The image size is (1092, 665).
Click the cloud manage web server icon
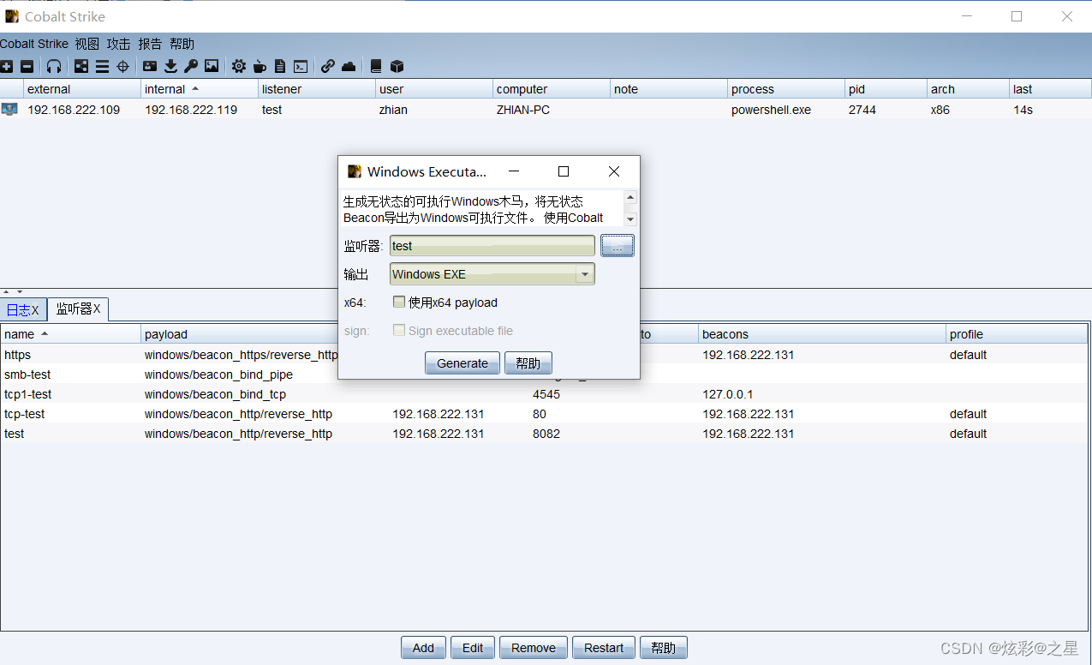click(x=349, y=66)
